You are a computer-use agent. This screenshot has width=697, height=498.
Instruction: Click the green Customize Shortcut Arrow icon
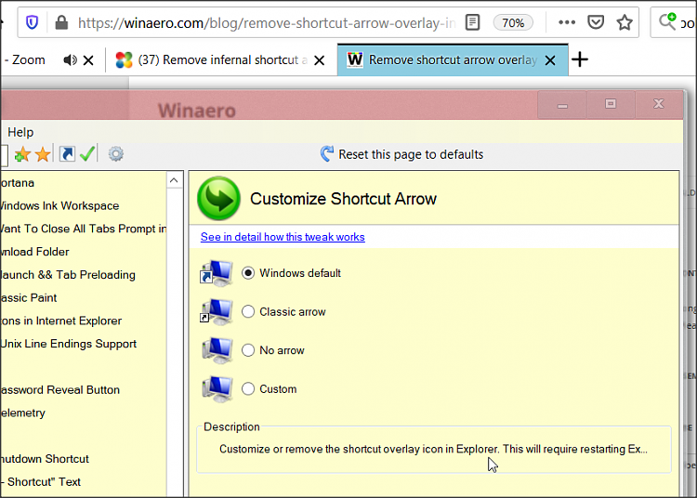tap(218, 198)
